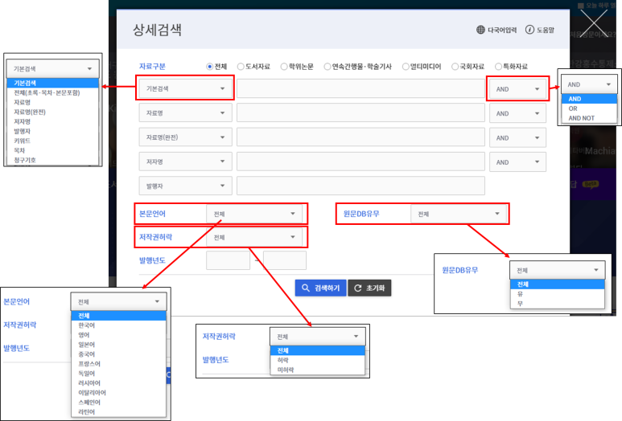Click the search text box next to 기본검색

click(360, 88)
